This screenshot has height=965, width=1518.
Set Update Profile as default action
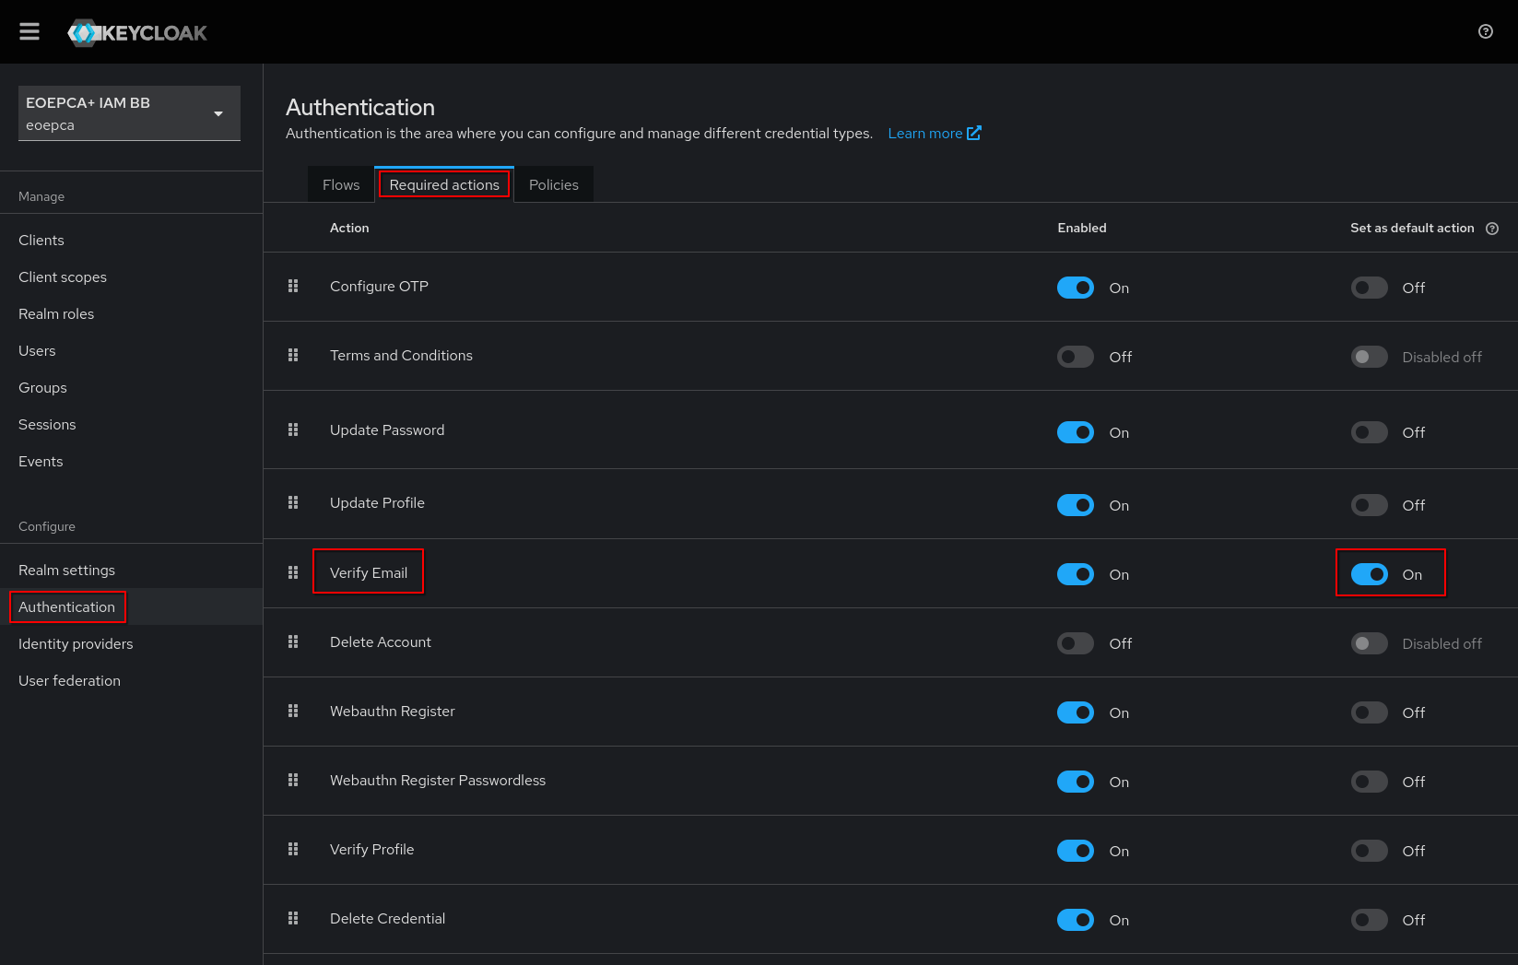tap(1369, 505)
